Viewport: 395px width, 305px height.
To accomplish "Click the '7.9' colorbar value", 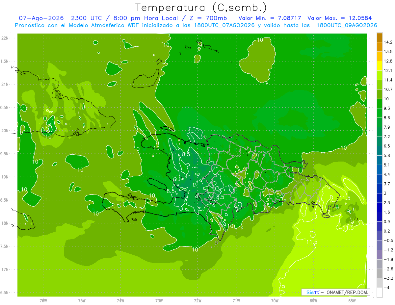I will point(387,127).
